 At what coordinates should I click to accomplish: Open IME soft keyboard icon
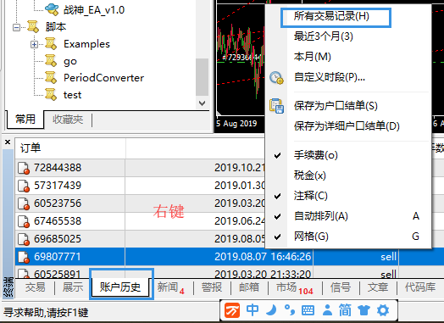308,310
